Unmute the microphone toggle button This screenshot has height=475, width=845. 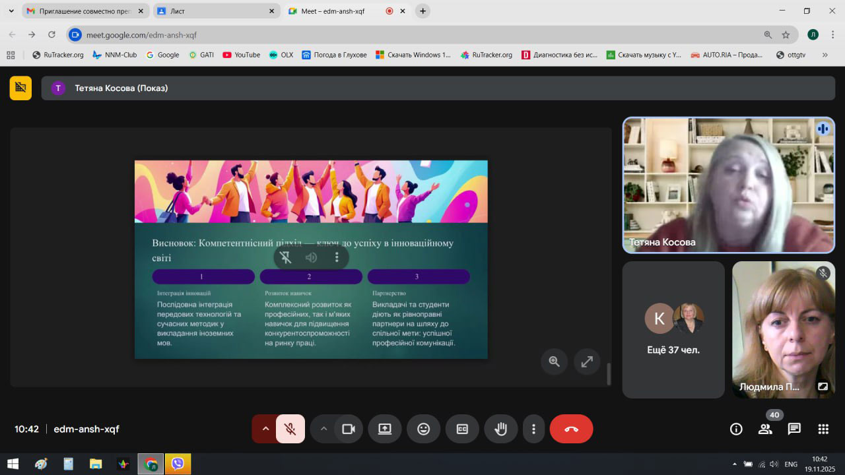tap(290, 429)
